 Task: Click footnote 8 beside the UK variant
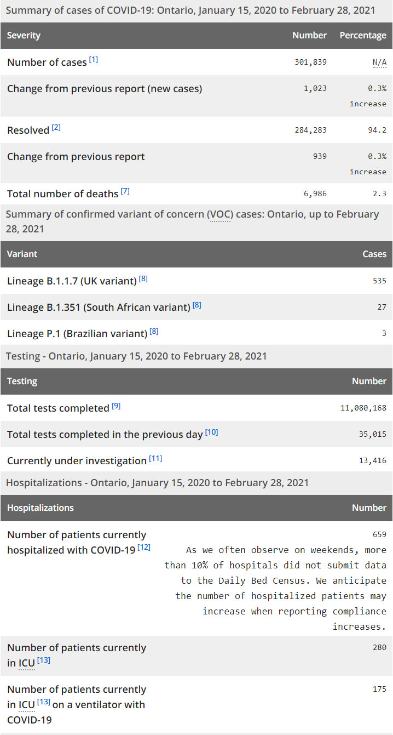[x=143, y=278]
